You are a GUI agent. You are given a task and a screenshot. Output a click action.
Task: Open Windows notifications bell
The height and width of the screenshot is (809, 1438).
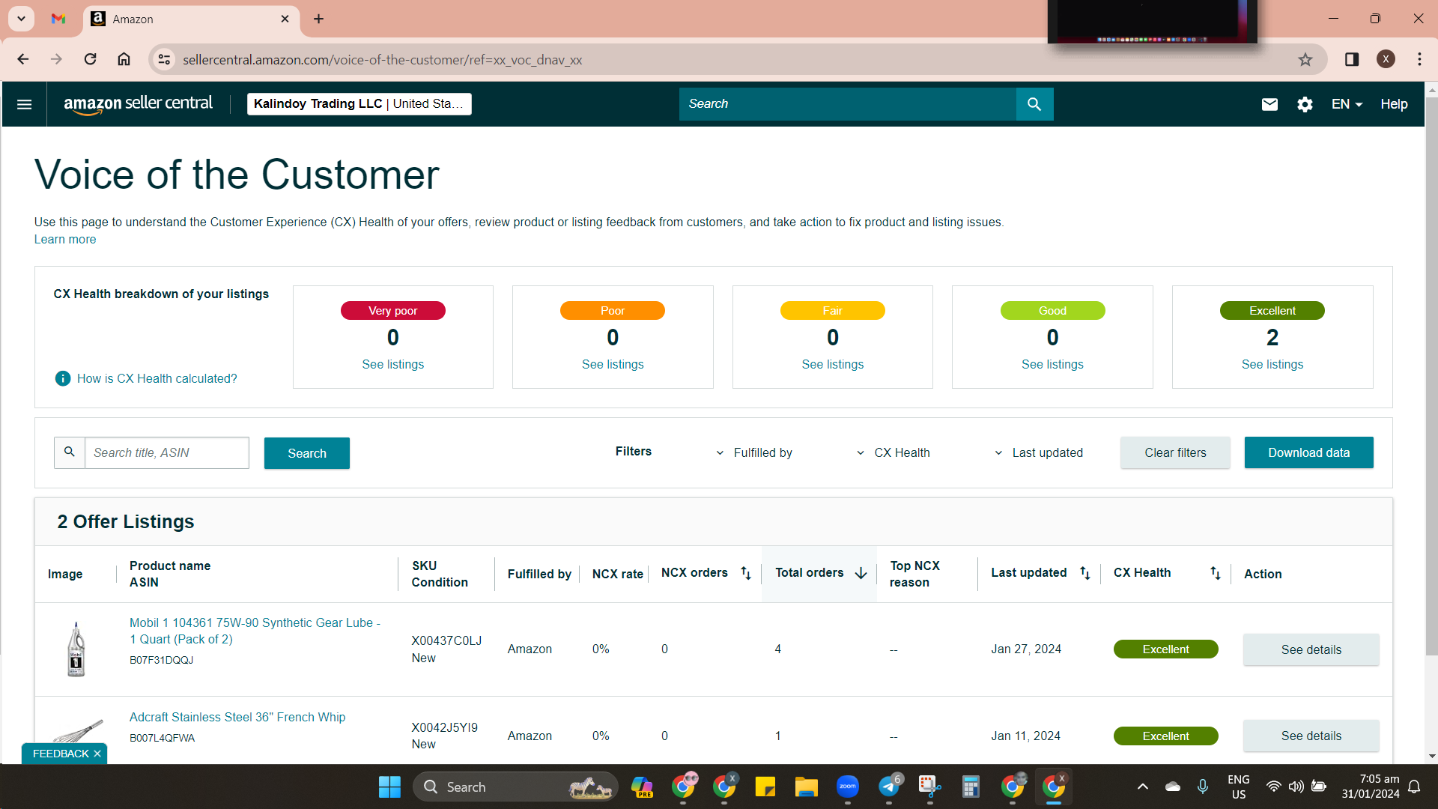(1414, 787)
